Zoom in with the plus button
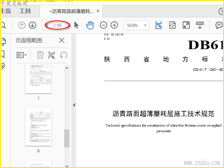 [x=114, y=25]
